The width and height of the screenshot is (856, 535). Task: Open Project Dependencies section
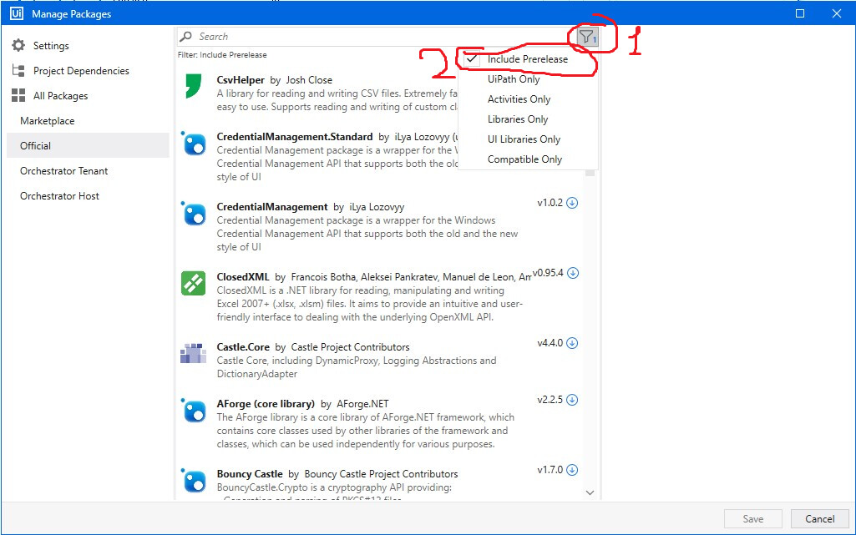click(81, 71)
